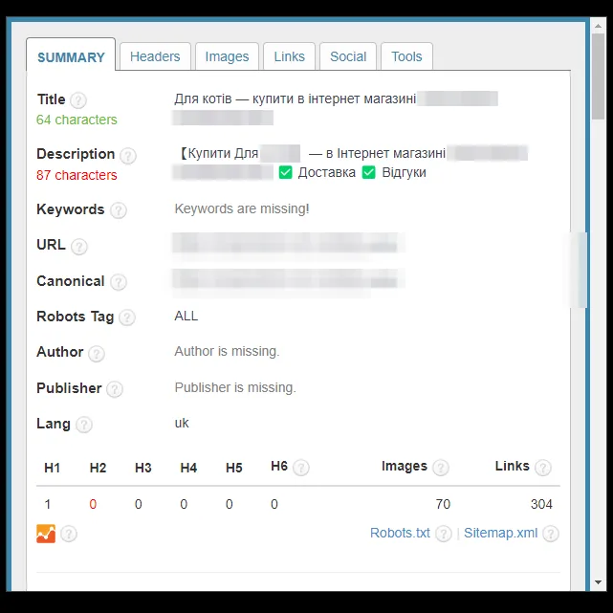Click the help icon after Sitemap.xml
Viewport: 613px width, 613px height.
point(551,534)
